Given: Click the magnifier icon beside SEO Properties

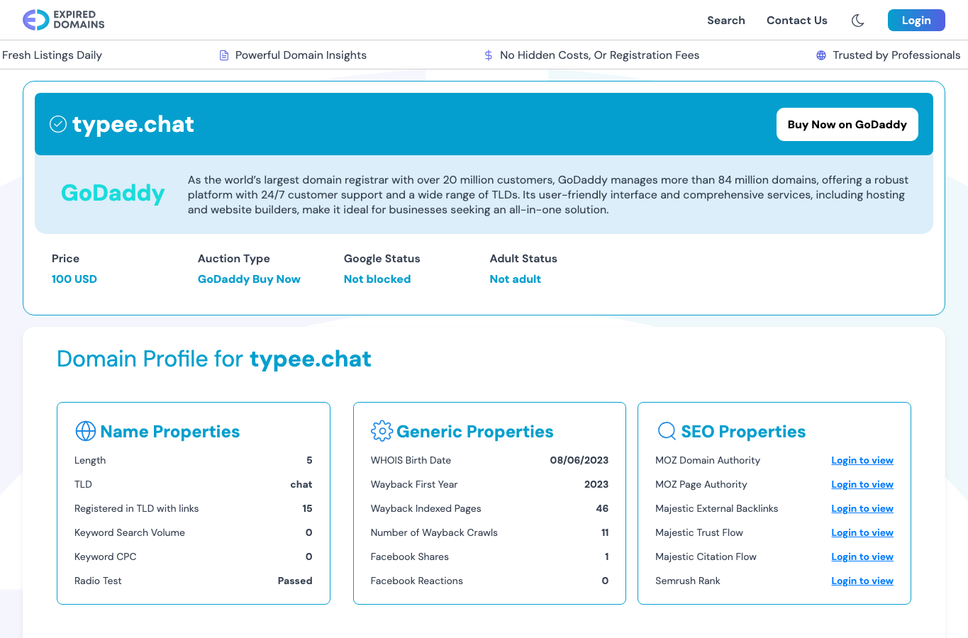Looking at the screenshot, I should pyautogui.click(x=667, y=431).
